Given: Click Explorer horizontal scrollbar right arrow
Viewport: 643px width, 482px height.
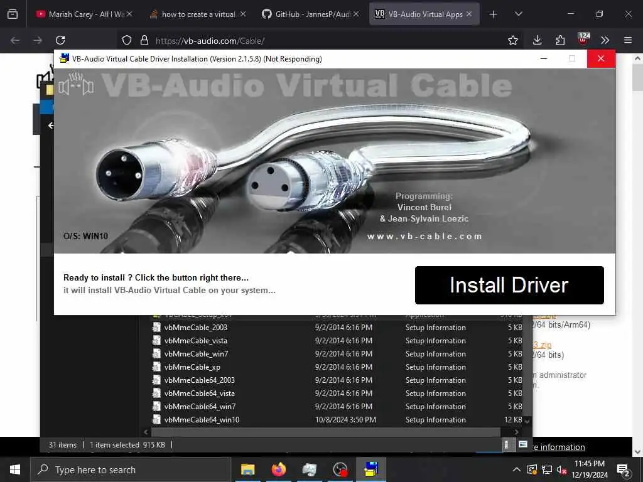Looking at the screenshot, I should 516,432.
